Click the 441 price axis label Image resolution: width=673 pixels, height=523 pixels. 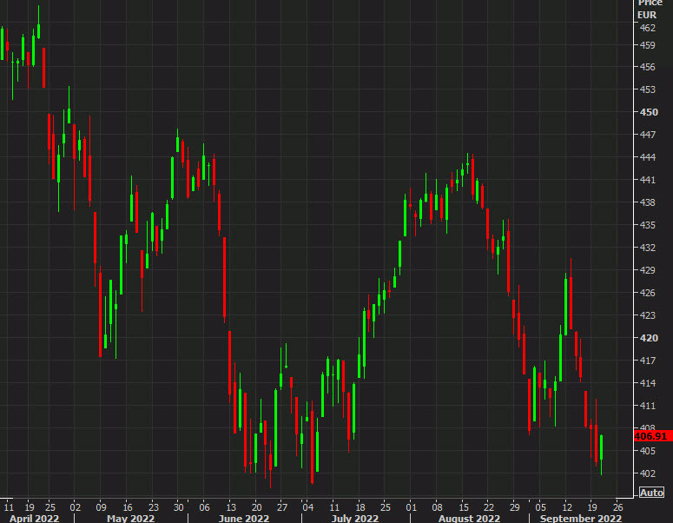[648, 180]
